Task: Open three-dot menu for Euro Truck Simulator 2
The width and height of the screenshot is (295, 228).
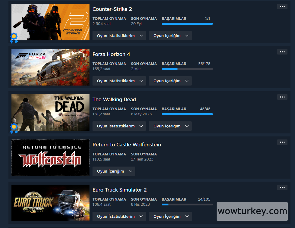Action: point(282,187)
